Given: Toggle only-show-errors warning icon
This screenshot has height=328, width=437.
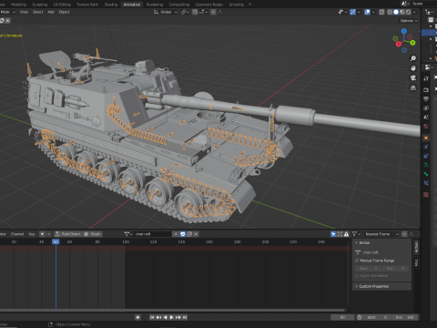Looking at the screenshot, I should click(x=346, y=234).
